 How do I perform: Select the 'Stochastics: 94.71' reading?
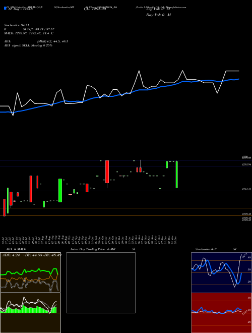coord(16,25)
